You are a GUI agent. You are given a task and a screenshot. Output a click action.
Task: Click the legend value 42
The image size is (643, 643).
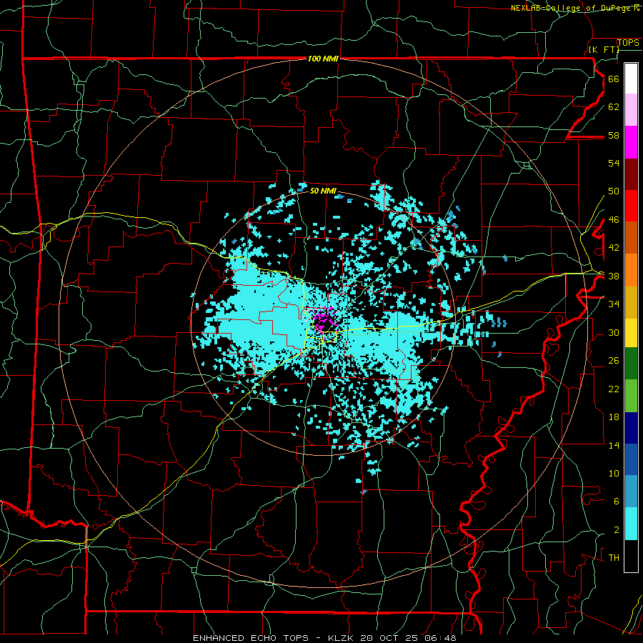tap(614, 247)
